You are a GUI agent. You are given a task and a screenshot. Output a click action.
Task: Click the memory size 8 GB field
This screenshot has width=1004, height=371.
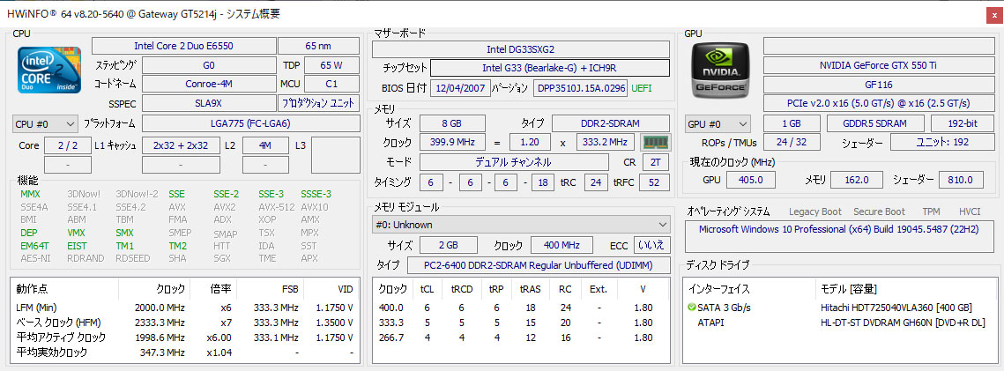click(x=453, y=123)
